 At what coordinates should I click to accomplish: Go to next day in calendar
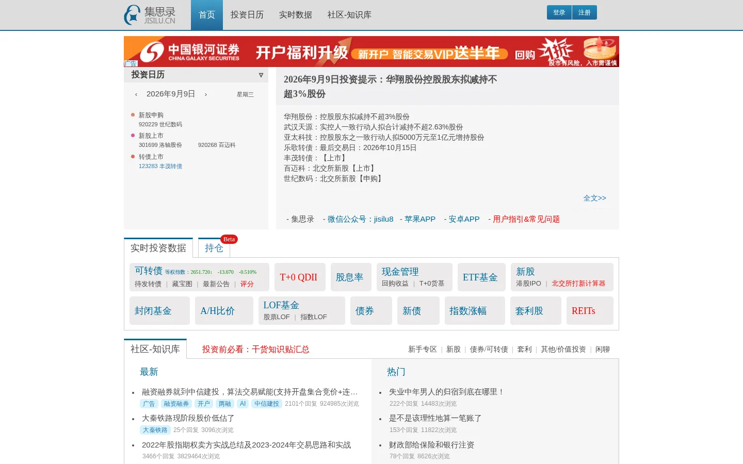coord(206,94)
